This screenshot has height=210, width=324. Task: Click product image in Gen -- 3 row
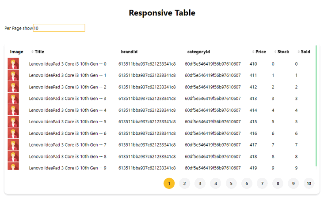coord(13,98)
